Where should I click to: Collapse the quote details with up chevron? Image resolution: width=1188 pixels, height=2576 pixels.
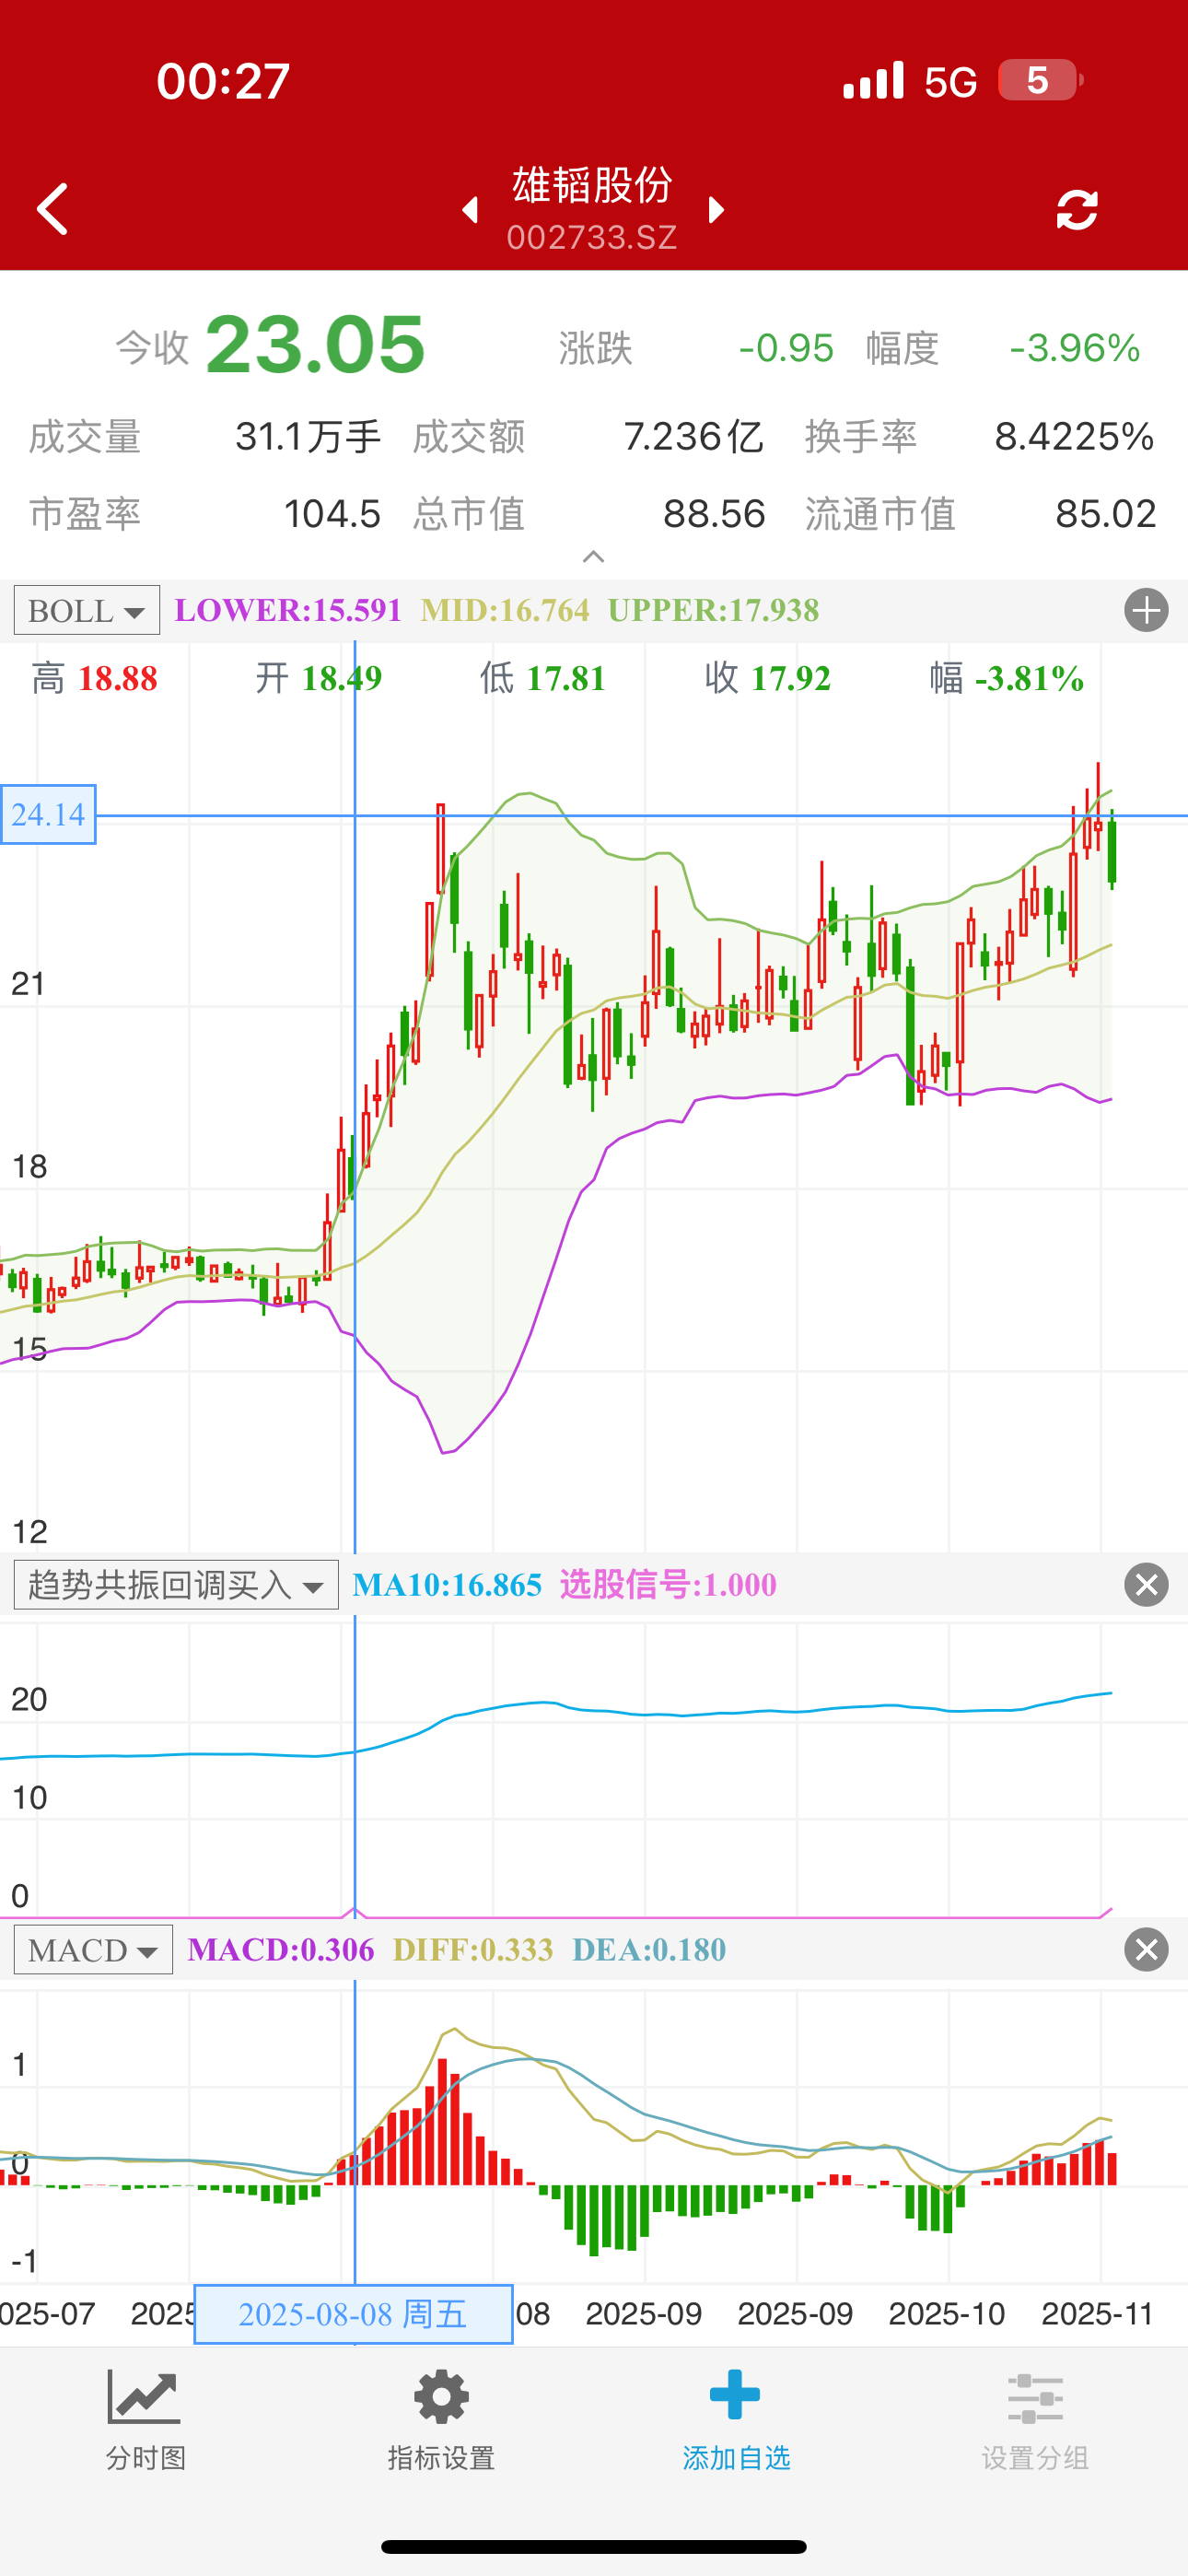pos(593,557)
